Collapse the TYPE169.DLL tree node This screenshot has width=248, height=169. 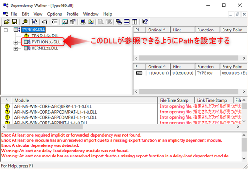6,30
